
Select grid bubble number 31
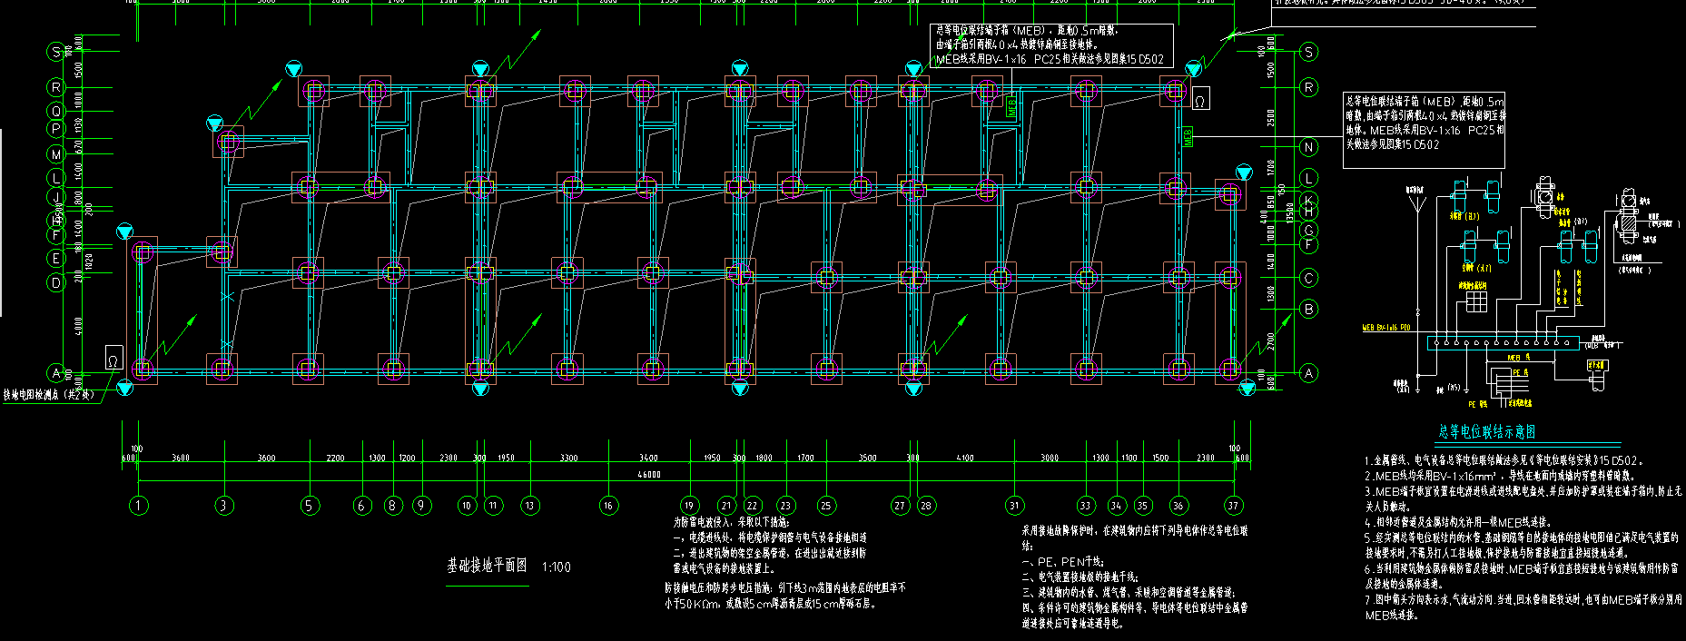1014,505
